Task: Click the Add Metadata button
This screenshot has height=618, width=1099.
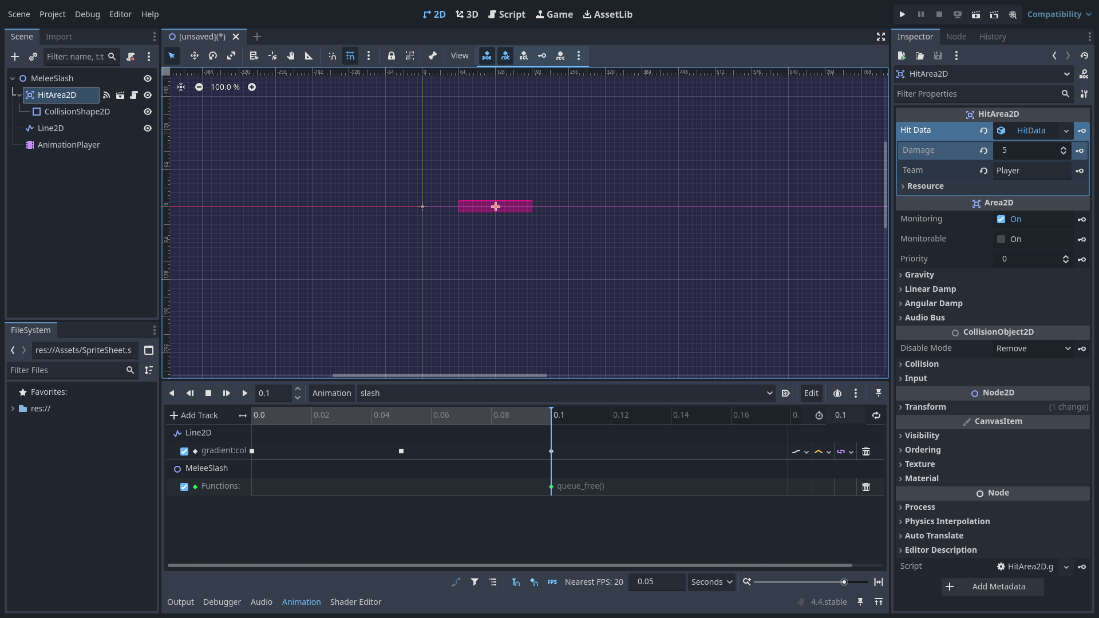Action: (993, 587)
